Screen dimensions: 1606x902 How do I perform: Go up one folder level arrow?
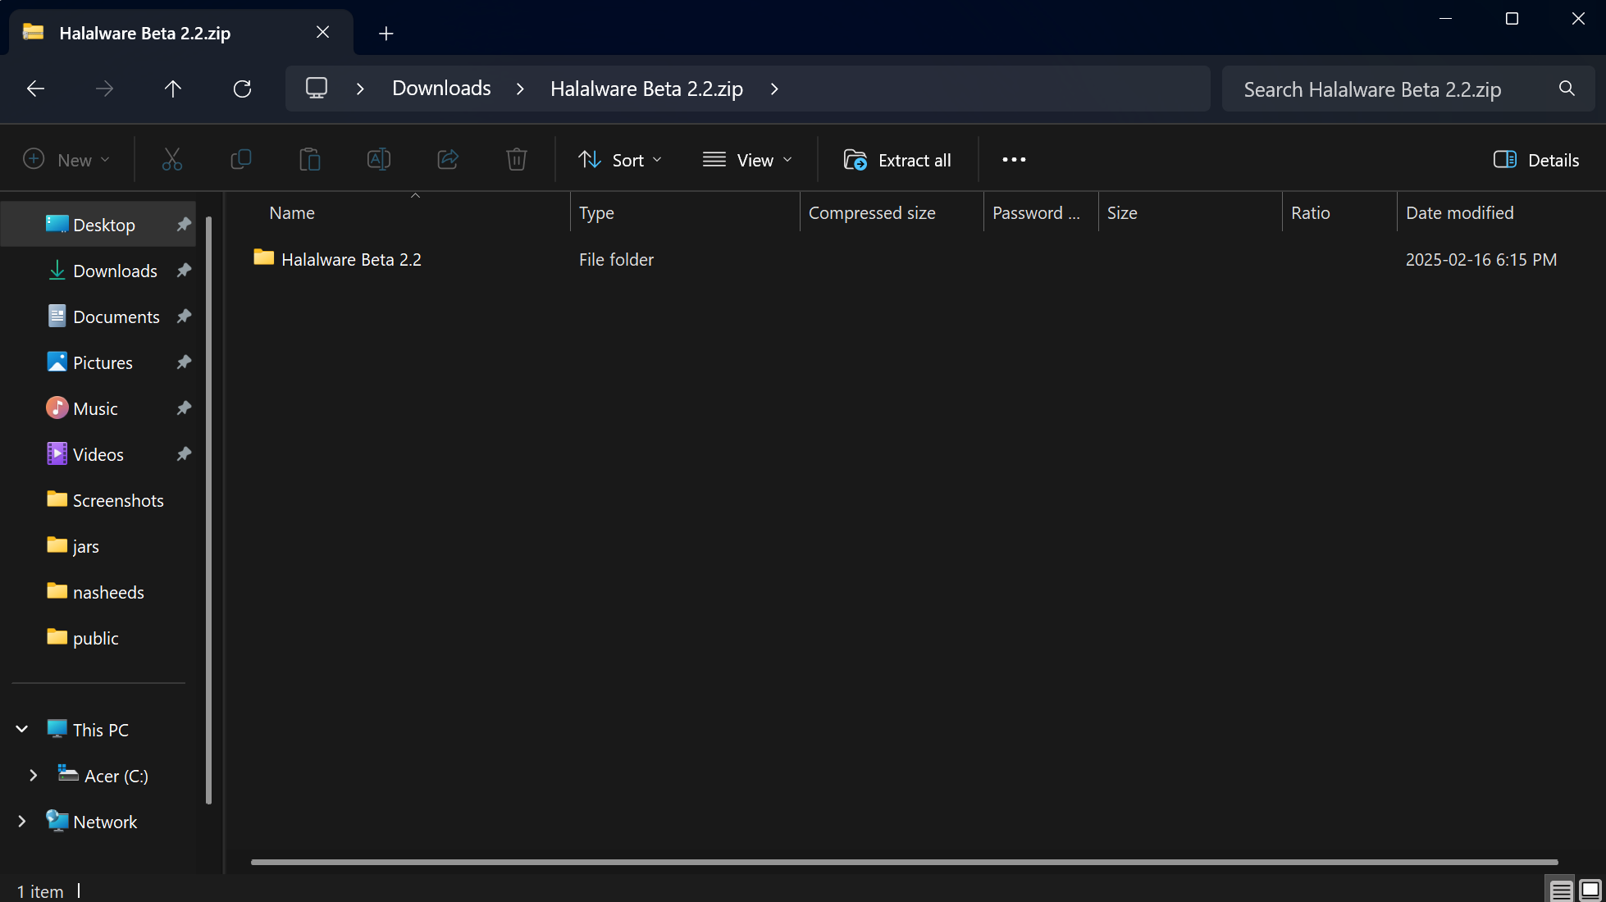(x=172, y=89)
